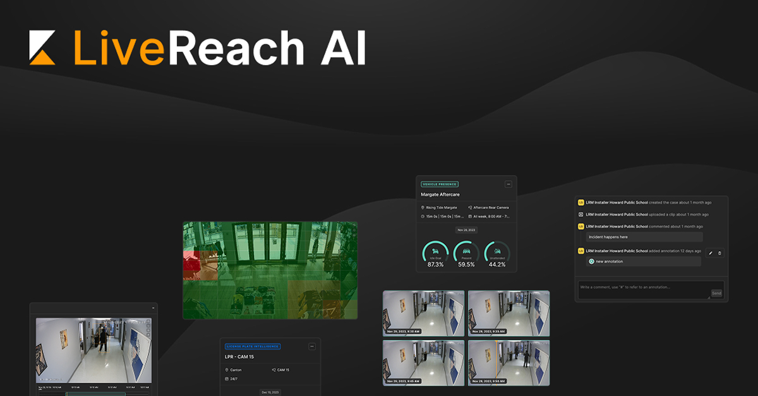Open the Dec 10, 2023 date selector
This screenshot has width=758, height=396.
(x=270, y=392)
